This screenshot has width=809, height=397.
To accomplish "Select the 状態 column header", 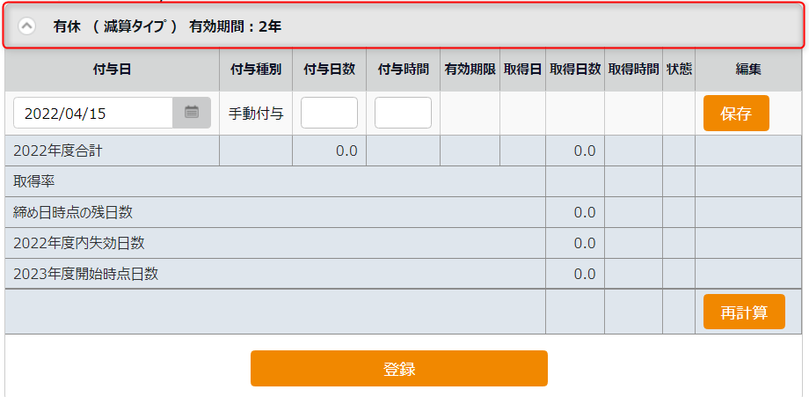I will [679, 70].
